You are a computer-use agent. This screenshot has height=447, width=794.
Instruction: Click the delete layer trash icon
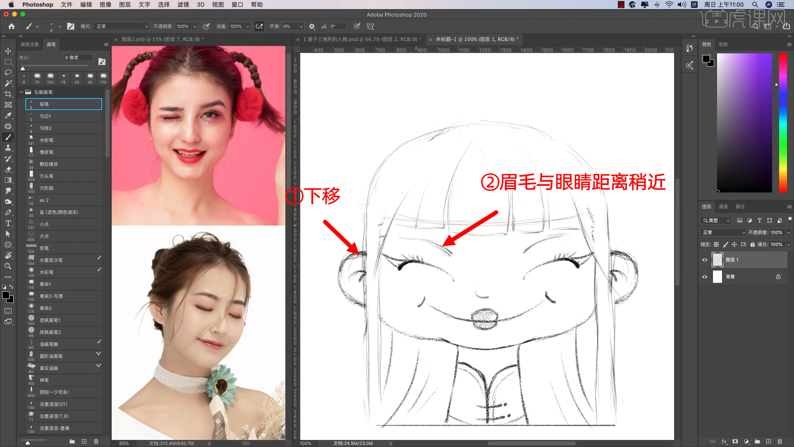pyautogui.click(x=779, y=442)
